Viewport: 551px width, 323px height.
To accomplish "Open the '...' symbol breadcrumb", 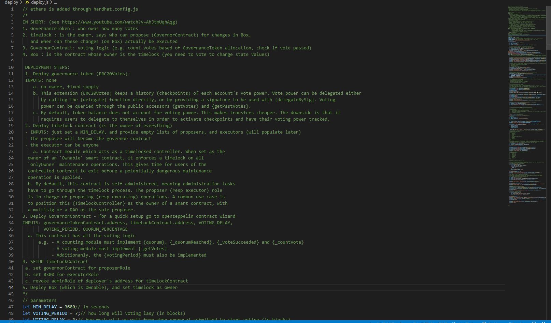I will [55, 2].
